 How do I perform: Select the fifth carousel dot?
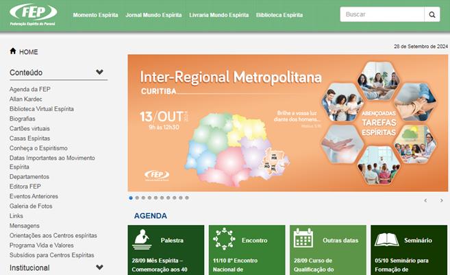tap(156, 198)
